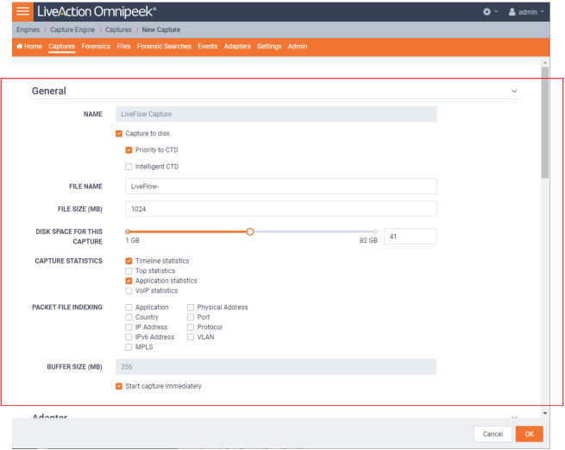Click the Name field LiveFlow Capture
565x450 pixels.
(x=276, y=114)
